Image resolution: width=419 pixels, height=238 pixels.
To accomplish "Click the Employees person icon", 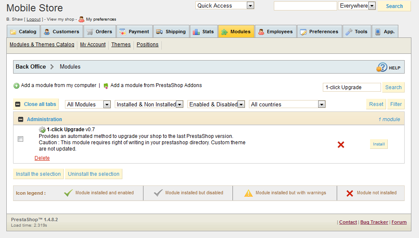I will pos(261,32).
